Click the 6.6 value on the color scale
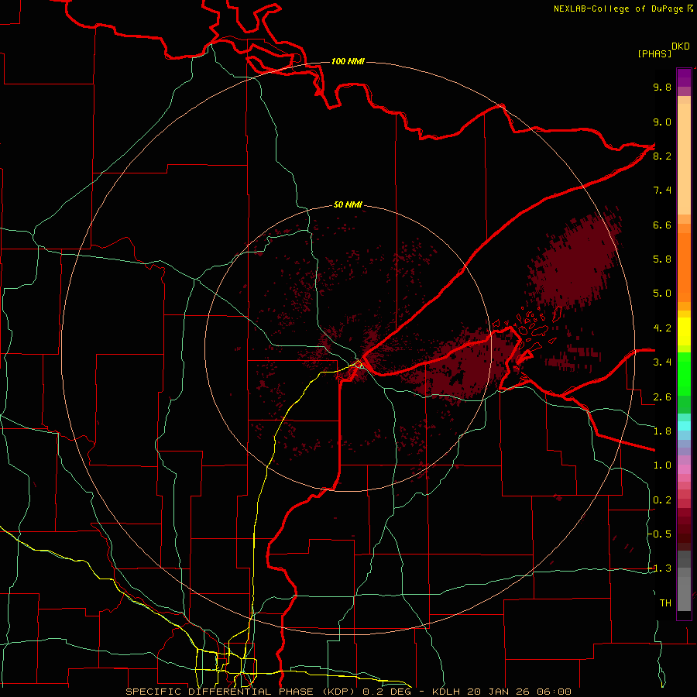 (x=662, y=225)
